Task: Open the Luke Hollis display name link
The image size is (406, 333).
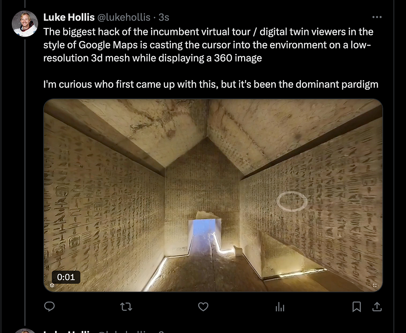Action: coord(69,17)
